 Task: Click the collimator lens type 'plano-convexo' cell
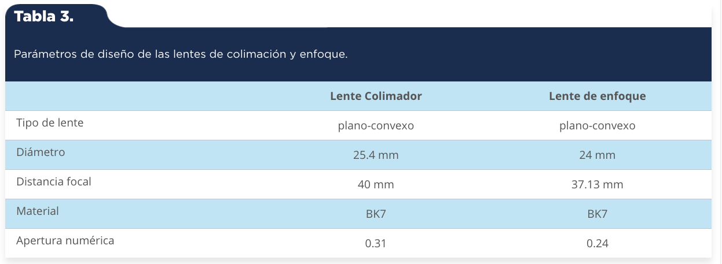pyautogui.click(x=376, y=125)
